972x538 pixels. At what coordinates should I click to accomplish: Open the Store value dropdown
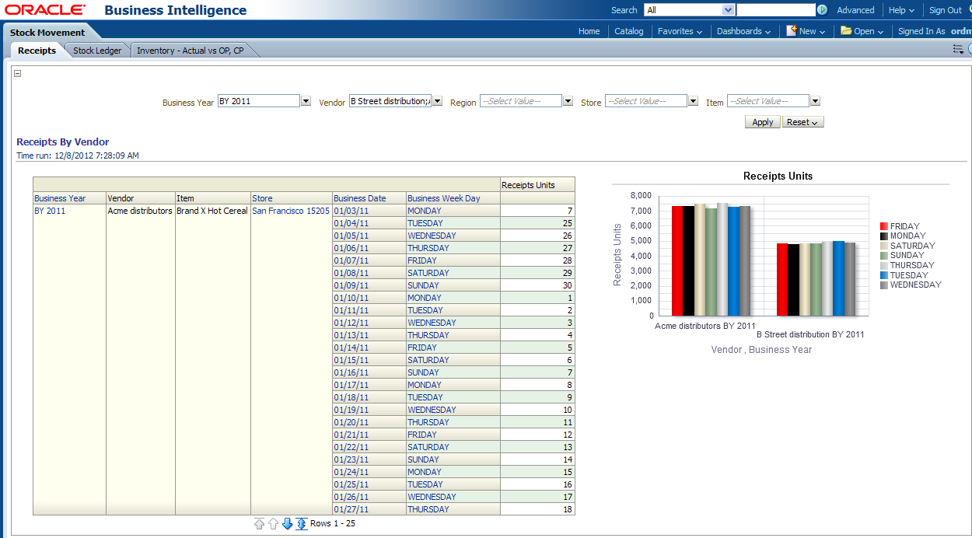pos(693,101)
